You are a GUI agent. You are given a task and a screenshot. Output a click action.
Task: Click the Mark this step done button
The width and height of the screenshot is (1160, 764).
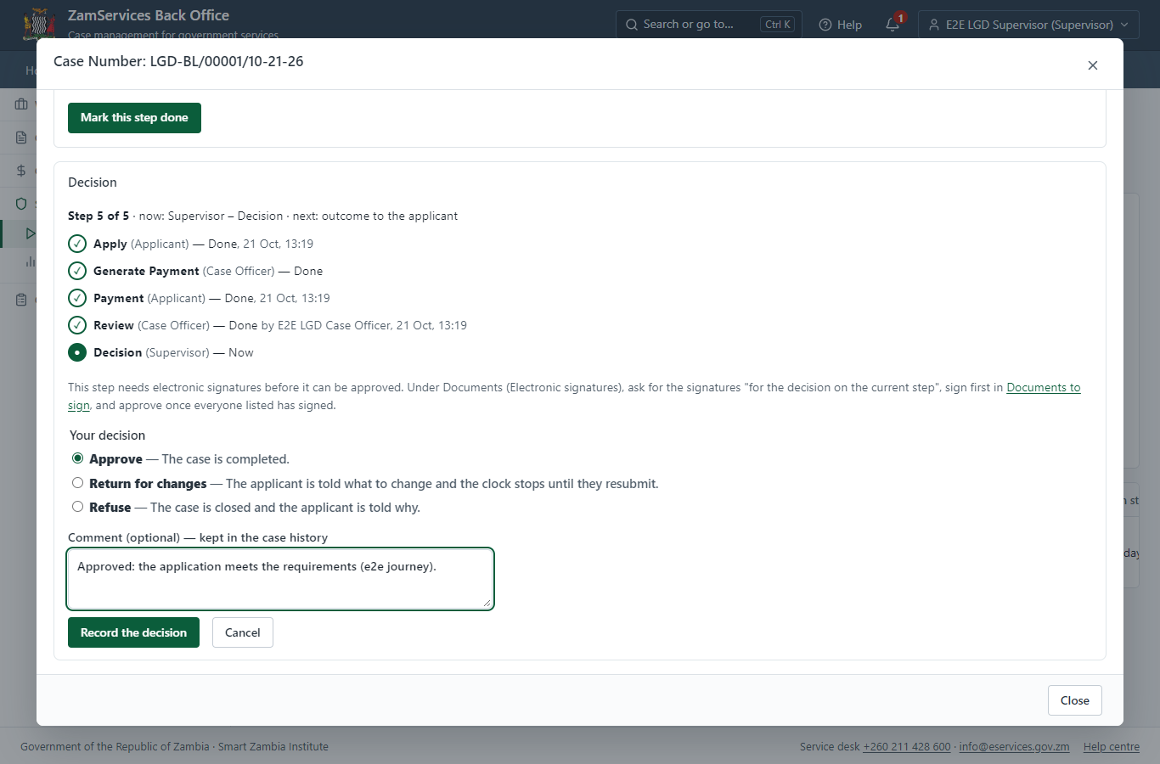click(134, 118)
